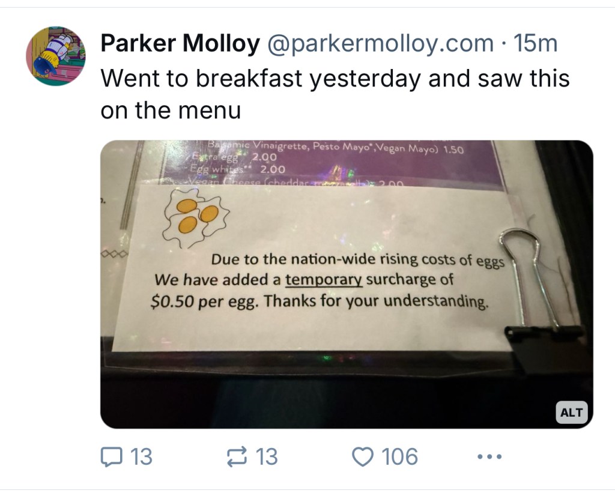Click the repost count of 13

click(267, 458)
